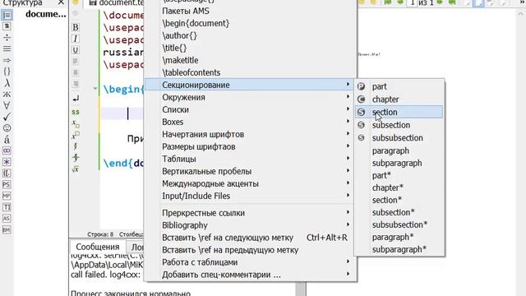
Task: Select subparagraph* starred entry
Action: (x=399, y=249)
